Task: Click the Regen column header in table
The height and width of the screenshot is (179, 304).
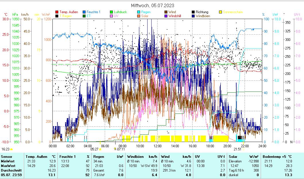Action: 99,157
